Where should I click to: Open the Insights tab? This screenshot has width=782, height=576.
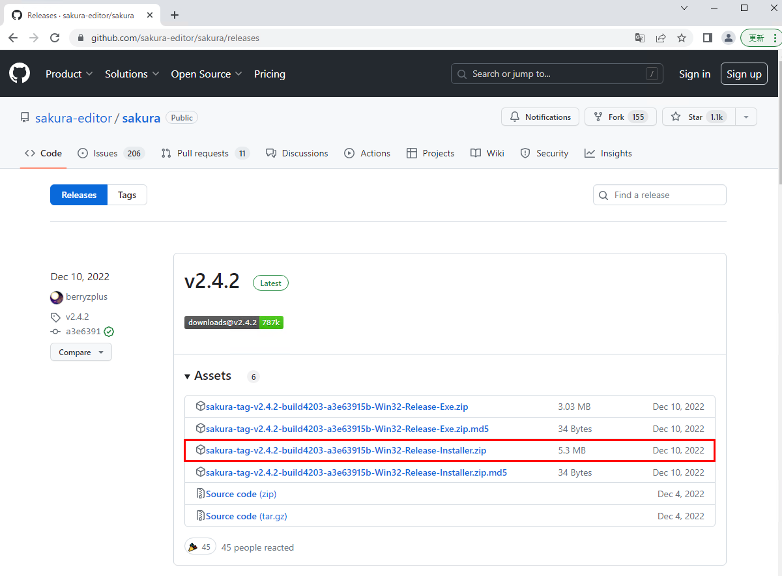pos(608,154)
